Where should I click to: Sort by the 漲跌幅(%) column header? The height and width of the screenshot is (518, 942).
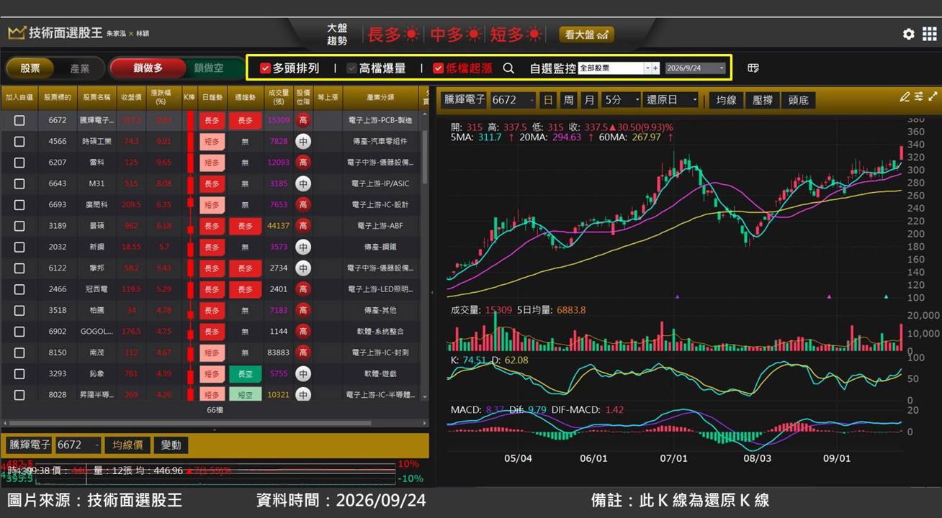pyautogui.click(x=163, y=97)
